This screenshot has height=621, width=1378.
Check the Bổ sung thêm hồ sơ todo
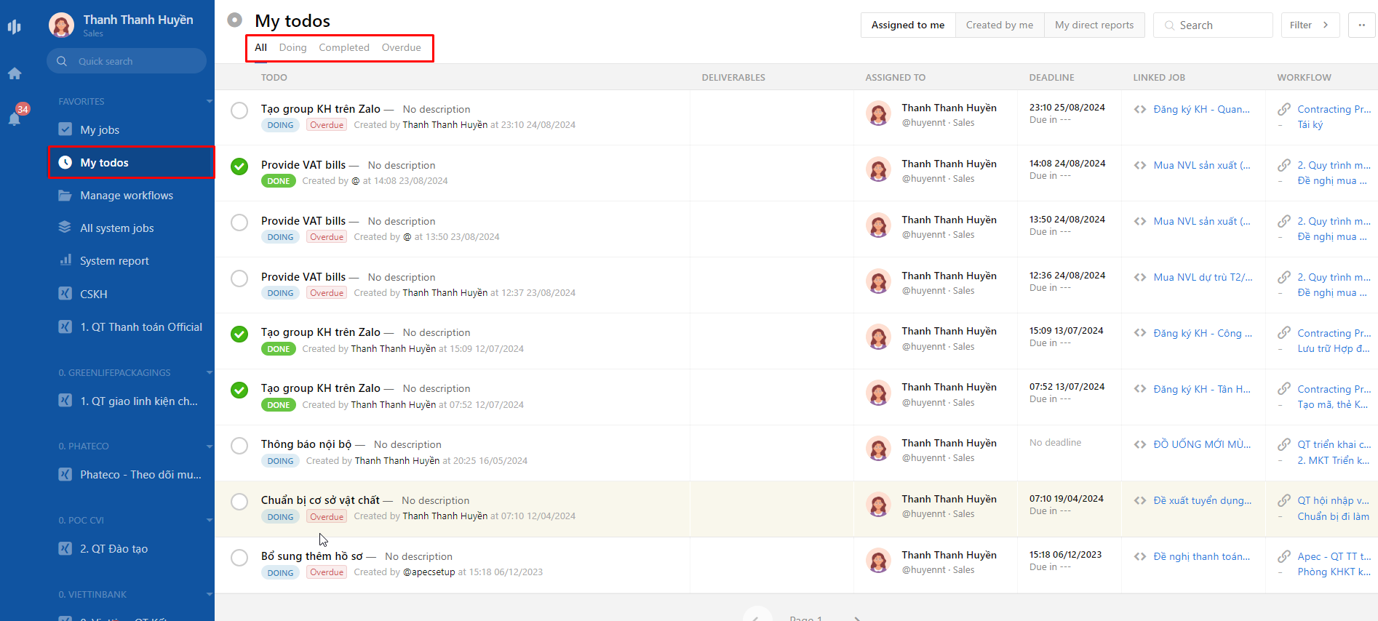pyautogui.click(x=239, y=558)
